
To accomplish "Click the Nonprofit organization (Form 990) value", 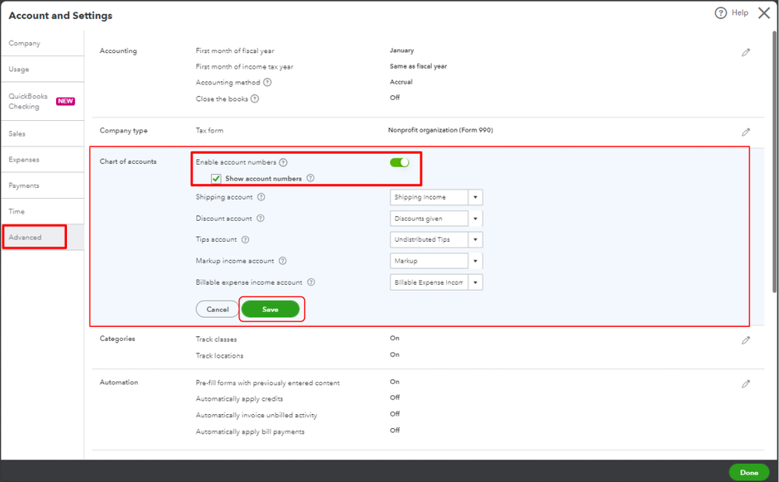I will point(441,130).
